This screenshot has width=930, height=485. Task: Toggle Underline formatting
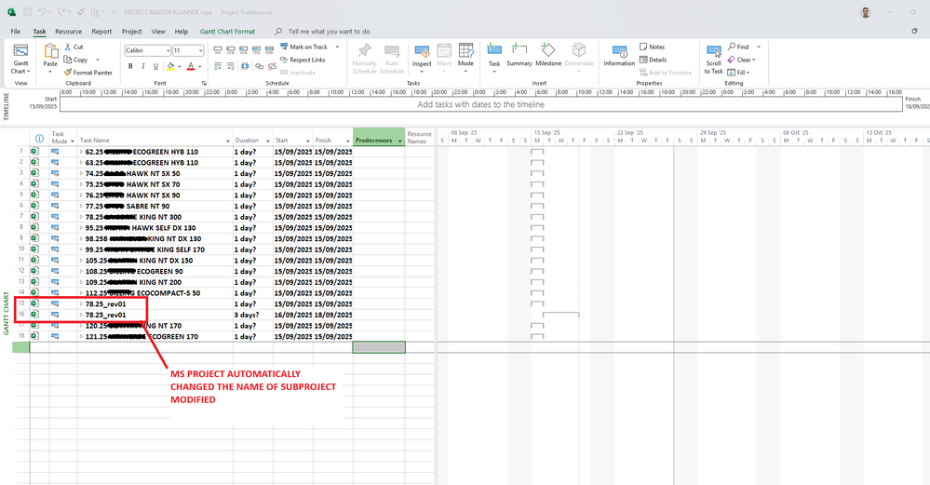pos(156,66)
